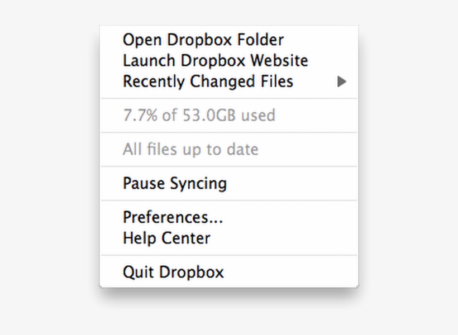Pause Syncing in the Dropbox menu
Viewport: 458px width, 335px height.
[x=175, y=183]
